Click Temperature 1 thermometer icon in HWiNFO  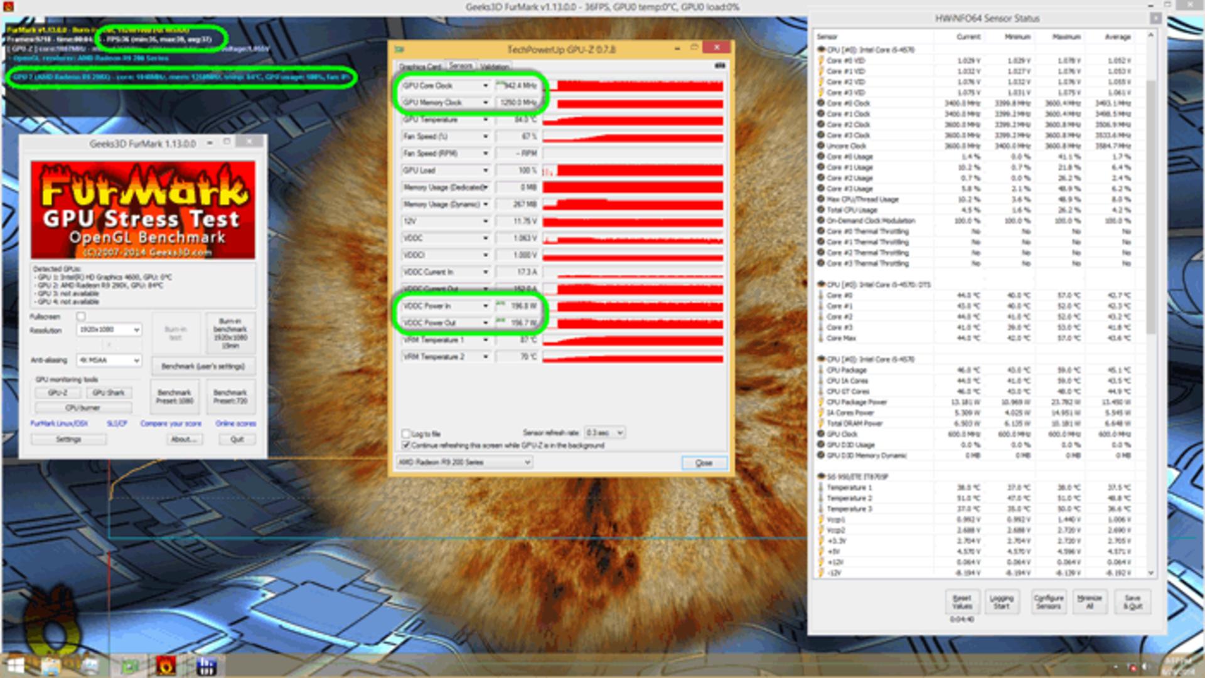tap(821, 487)
